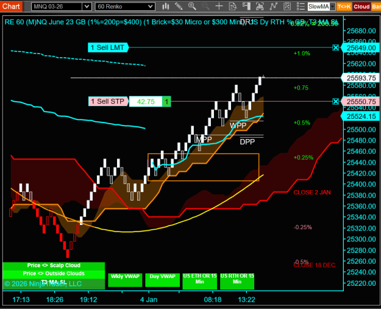Click the 25550.75 stop price marker
The image size is (381, 309).
360,102
